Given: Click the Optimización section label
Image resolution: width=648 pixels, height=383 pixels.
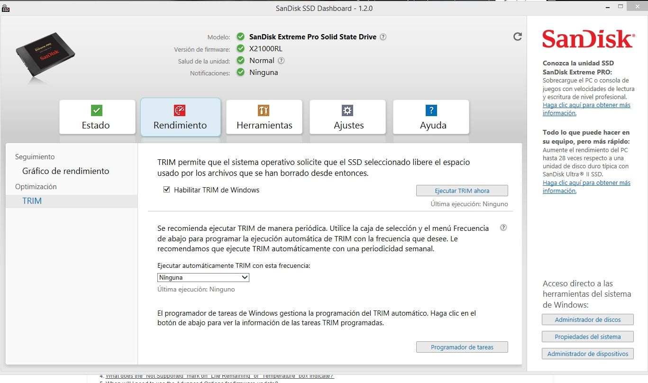Looking at the screenshot, I should coord(36,186).
